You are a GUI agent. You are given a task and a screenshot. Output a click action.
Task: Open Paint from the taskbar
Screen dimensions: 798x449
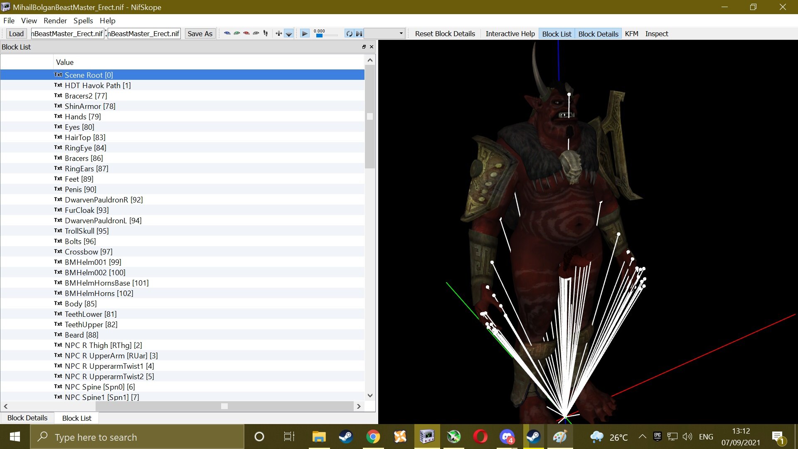pos(560,437)
